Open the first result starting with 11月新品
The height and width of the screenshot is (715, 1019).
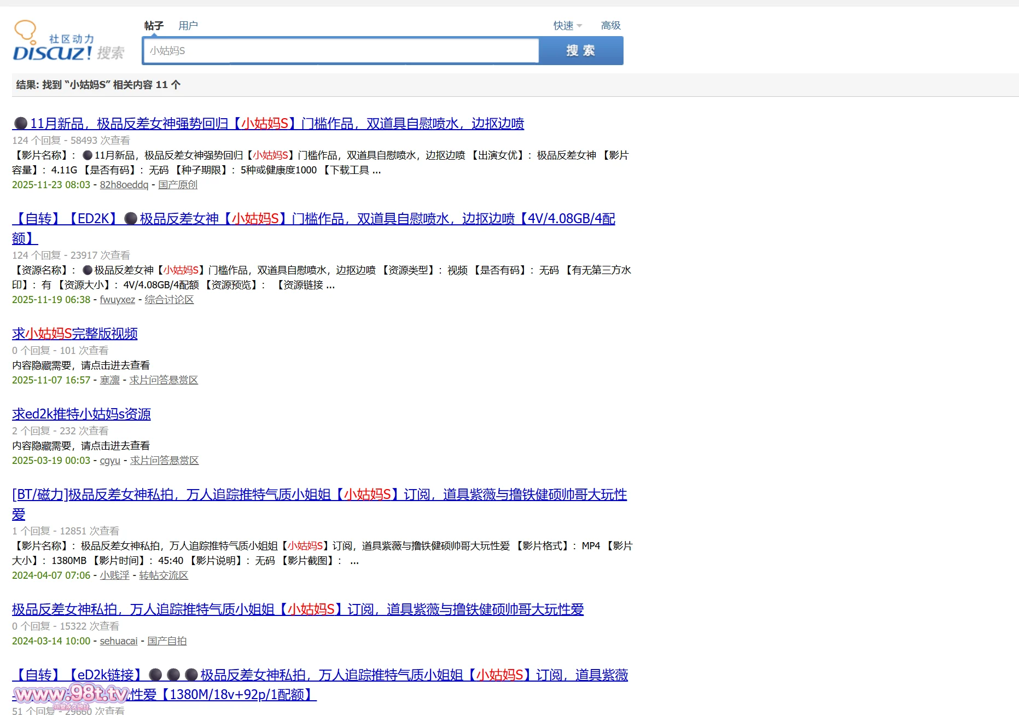point(276,124)
